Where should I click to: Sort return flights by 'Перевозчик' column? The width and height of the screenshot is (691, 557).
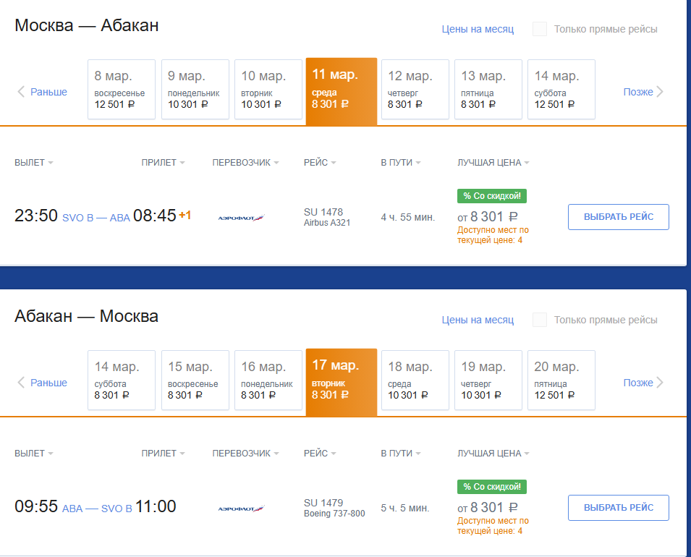click(x=246, y=454)
